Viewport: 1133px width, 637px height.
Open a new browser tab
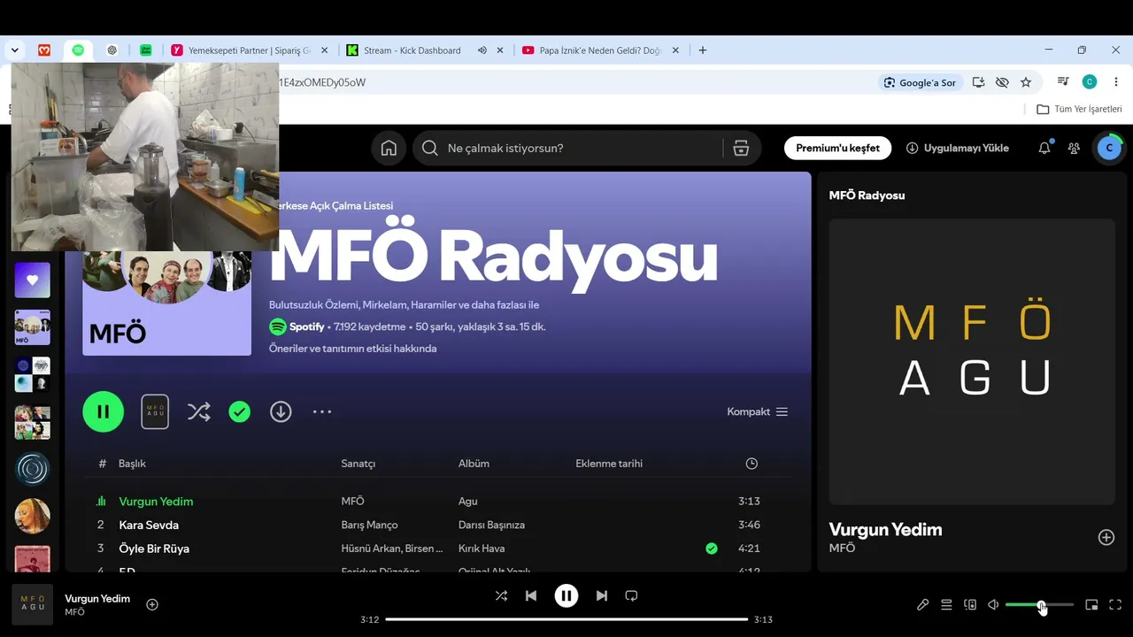[703, 50]
